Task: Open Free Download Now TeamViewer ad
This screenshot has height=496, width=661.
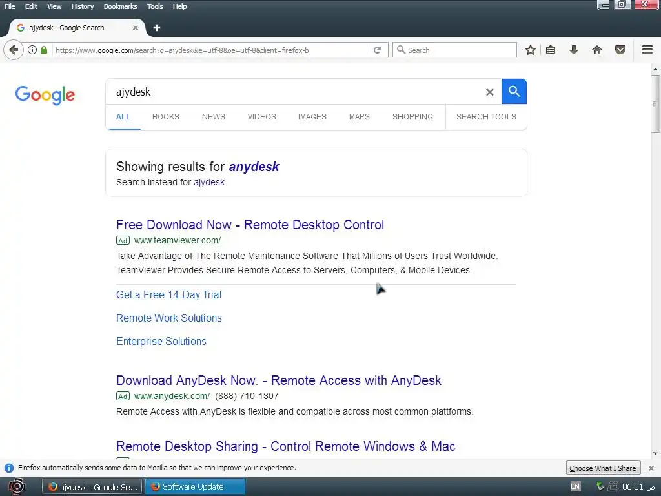Action: click(x=250, y=225)
